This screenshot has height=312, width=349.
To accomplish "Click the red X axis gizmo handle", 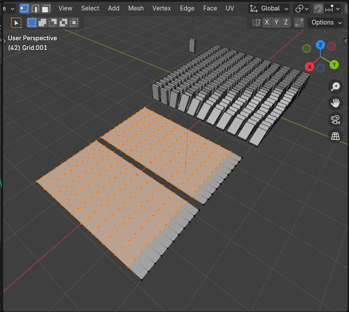I will click(x=309, y=67).
